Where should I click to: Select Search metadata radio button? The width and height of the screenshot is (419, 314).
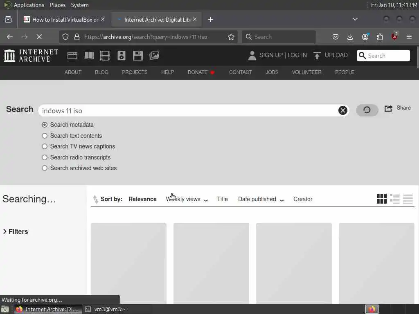45,125
